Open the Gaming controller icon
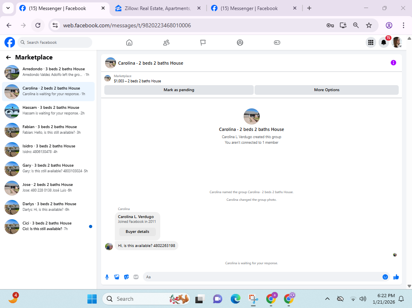Viewport: 412px width, 308px height. click(277, 43)
